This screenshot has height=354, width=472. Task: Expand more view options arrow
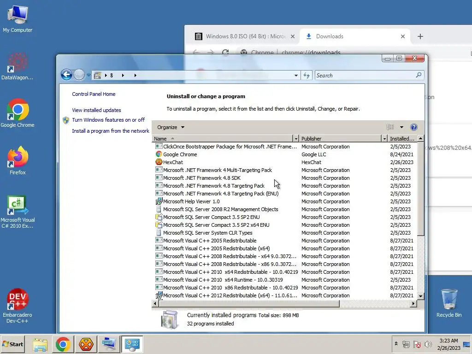(401, 127)
